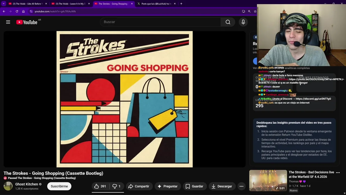Start voice search with the microphone icon

[243, 22]
